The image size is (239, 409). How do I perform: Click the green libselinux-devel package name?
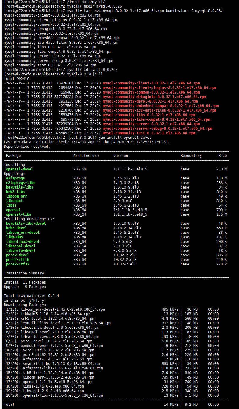pyautogui.click(x=23, y=242)
